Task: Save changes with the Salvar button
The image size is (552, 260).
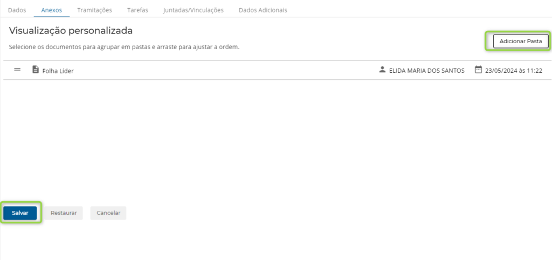Action: pos(20,213)
